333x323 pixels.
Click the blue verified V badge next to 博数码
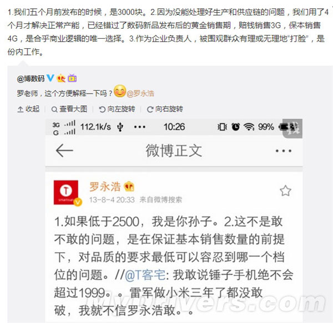[x=51, y=78]
